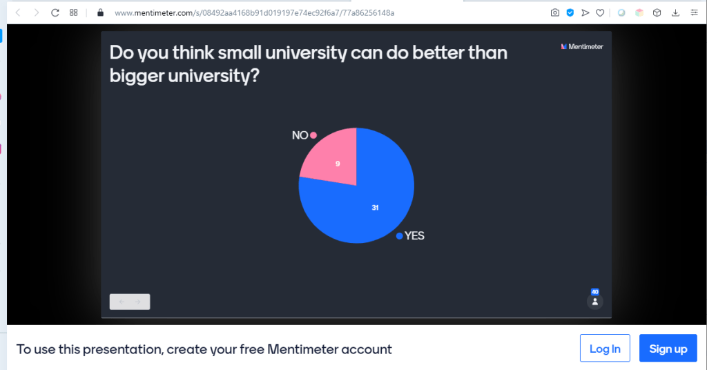Image resolution: width=707 pixels, height=370 pixels.
Task: Go to the previous presentation slide
Action: click(122, 302)
